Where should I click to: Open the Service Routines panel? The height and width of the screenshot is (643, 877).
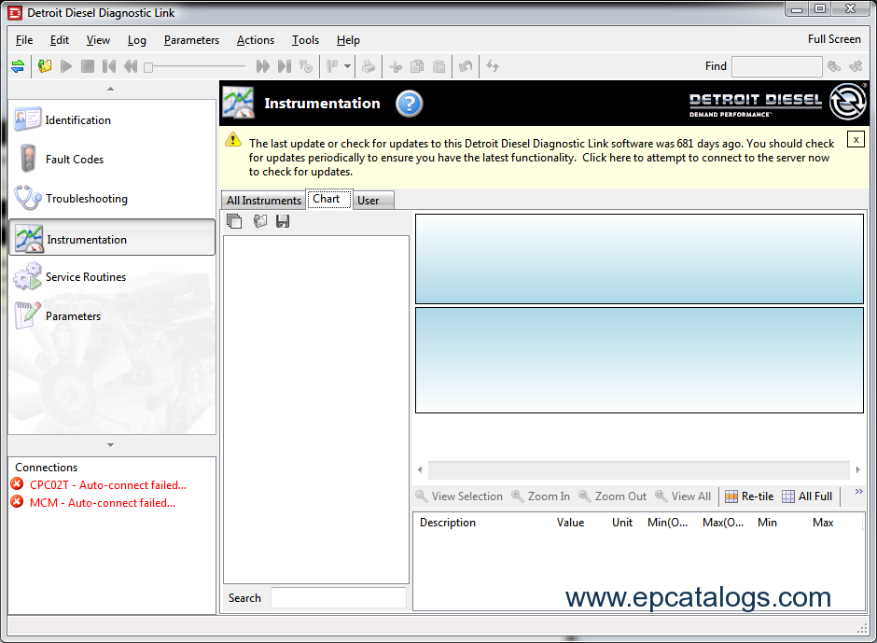(112, 277)
